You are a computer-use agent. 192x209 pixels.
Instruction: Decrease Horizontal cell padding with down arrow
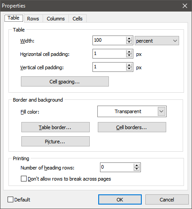tap(129, 55)
